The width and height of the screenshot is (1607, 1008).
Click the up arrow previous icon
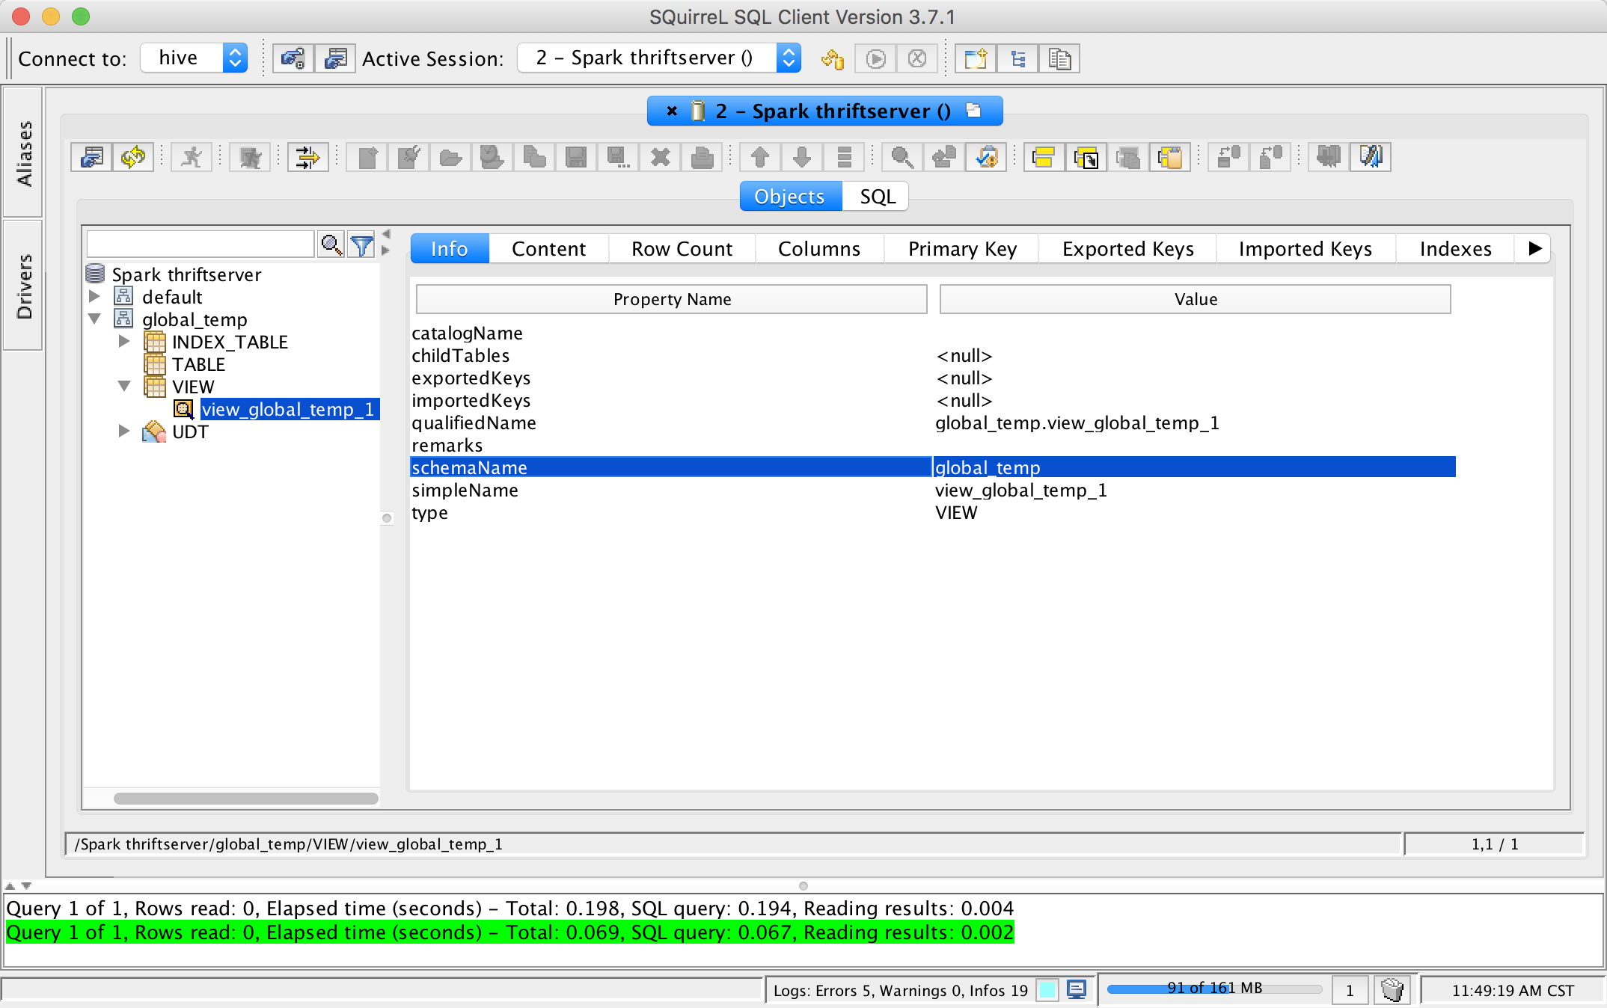[760, 157]
